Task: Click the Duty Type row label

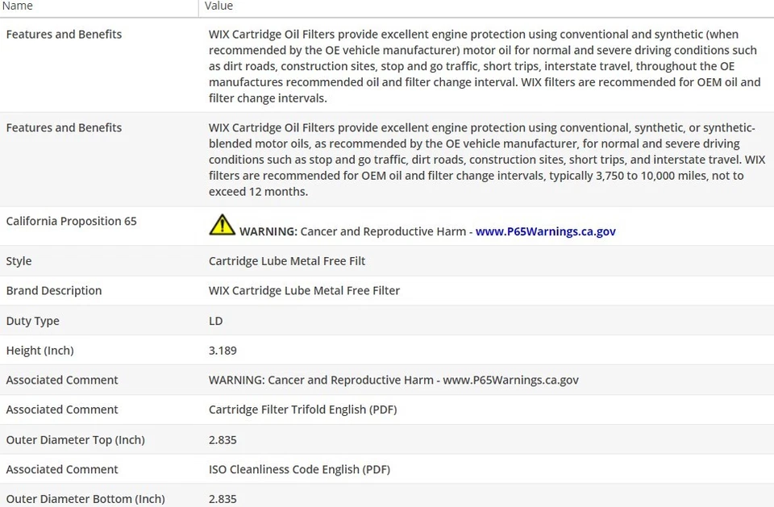Action: [x=32, y=321]
